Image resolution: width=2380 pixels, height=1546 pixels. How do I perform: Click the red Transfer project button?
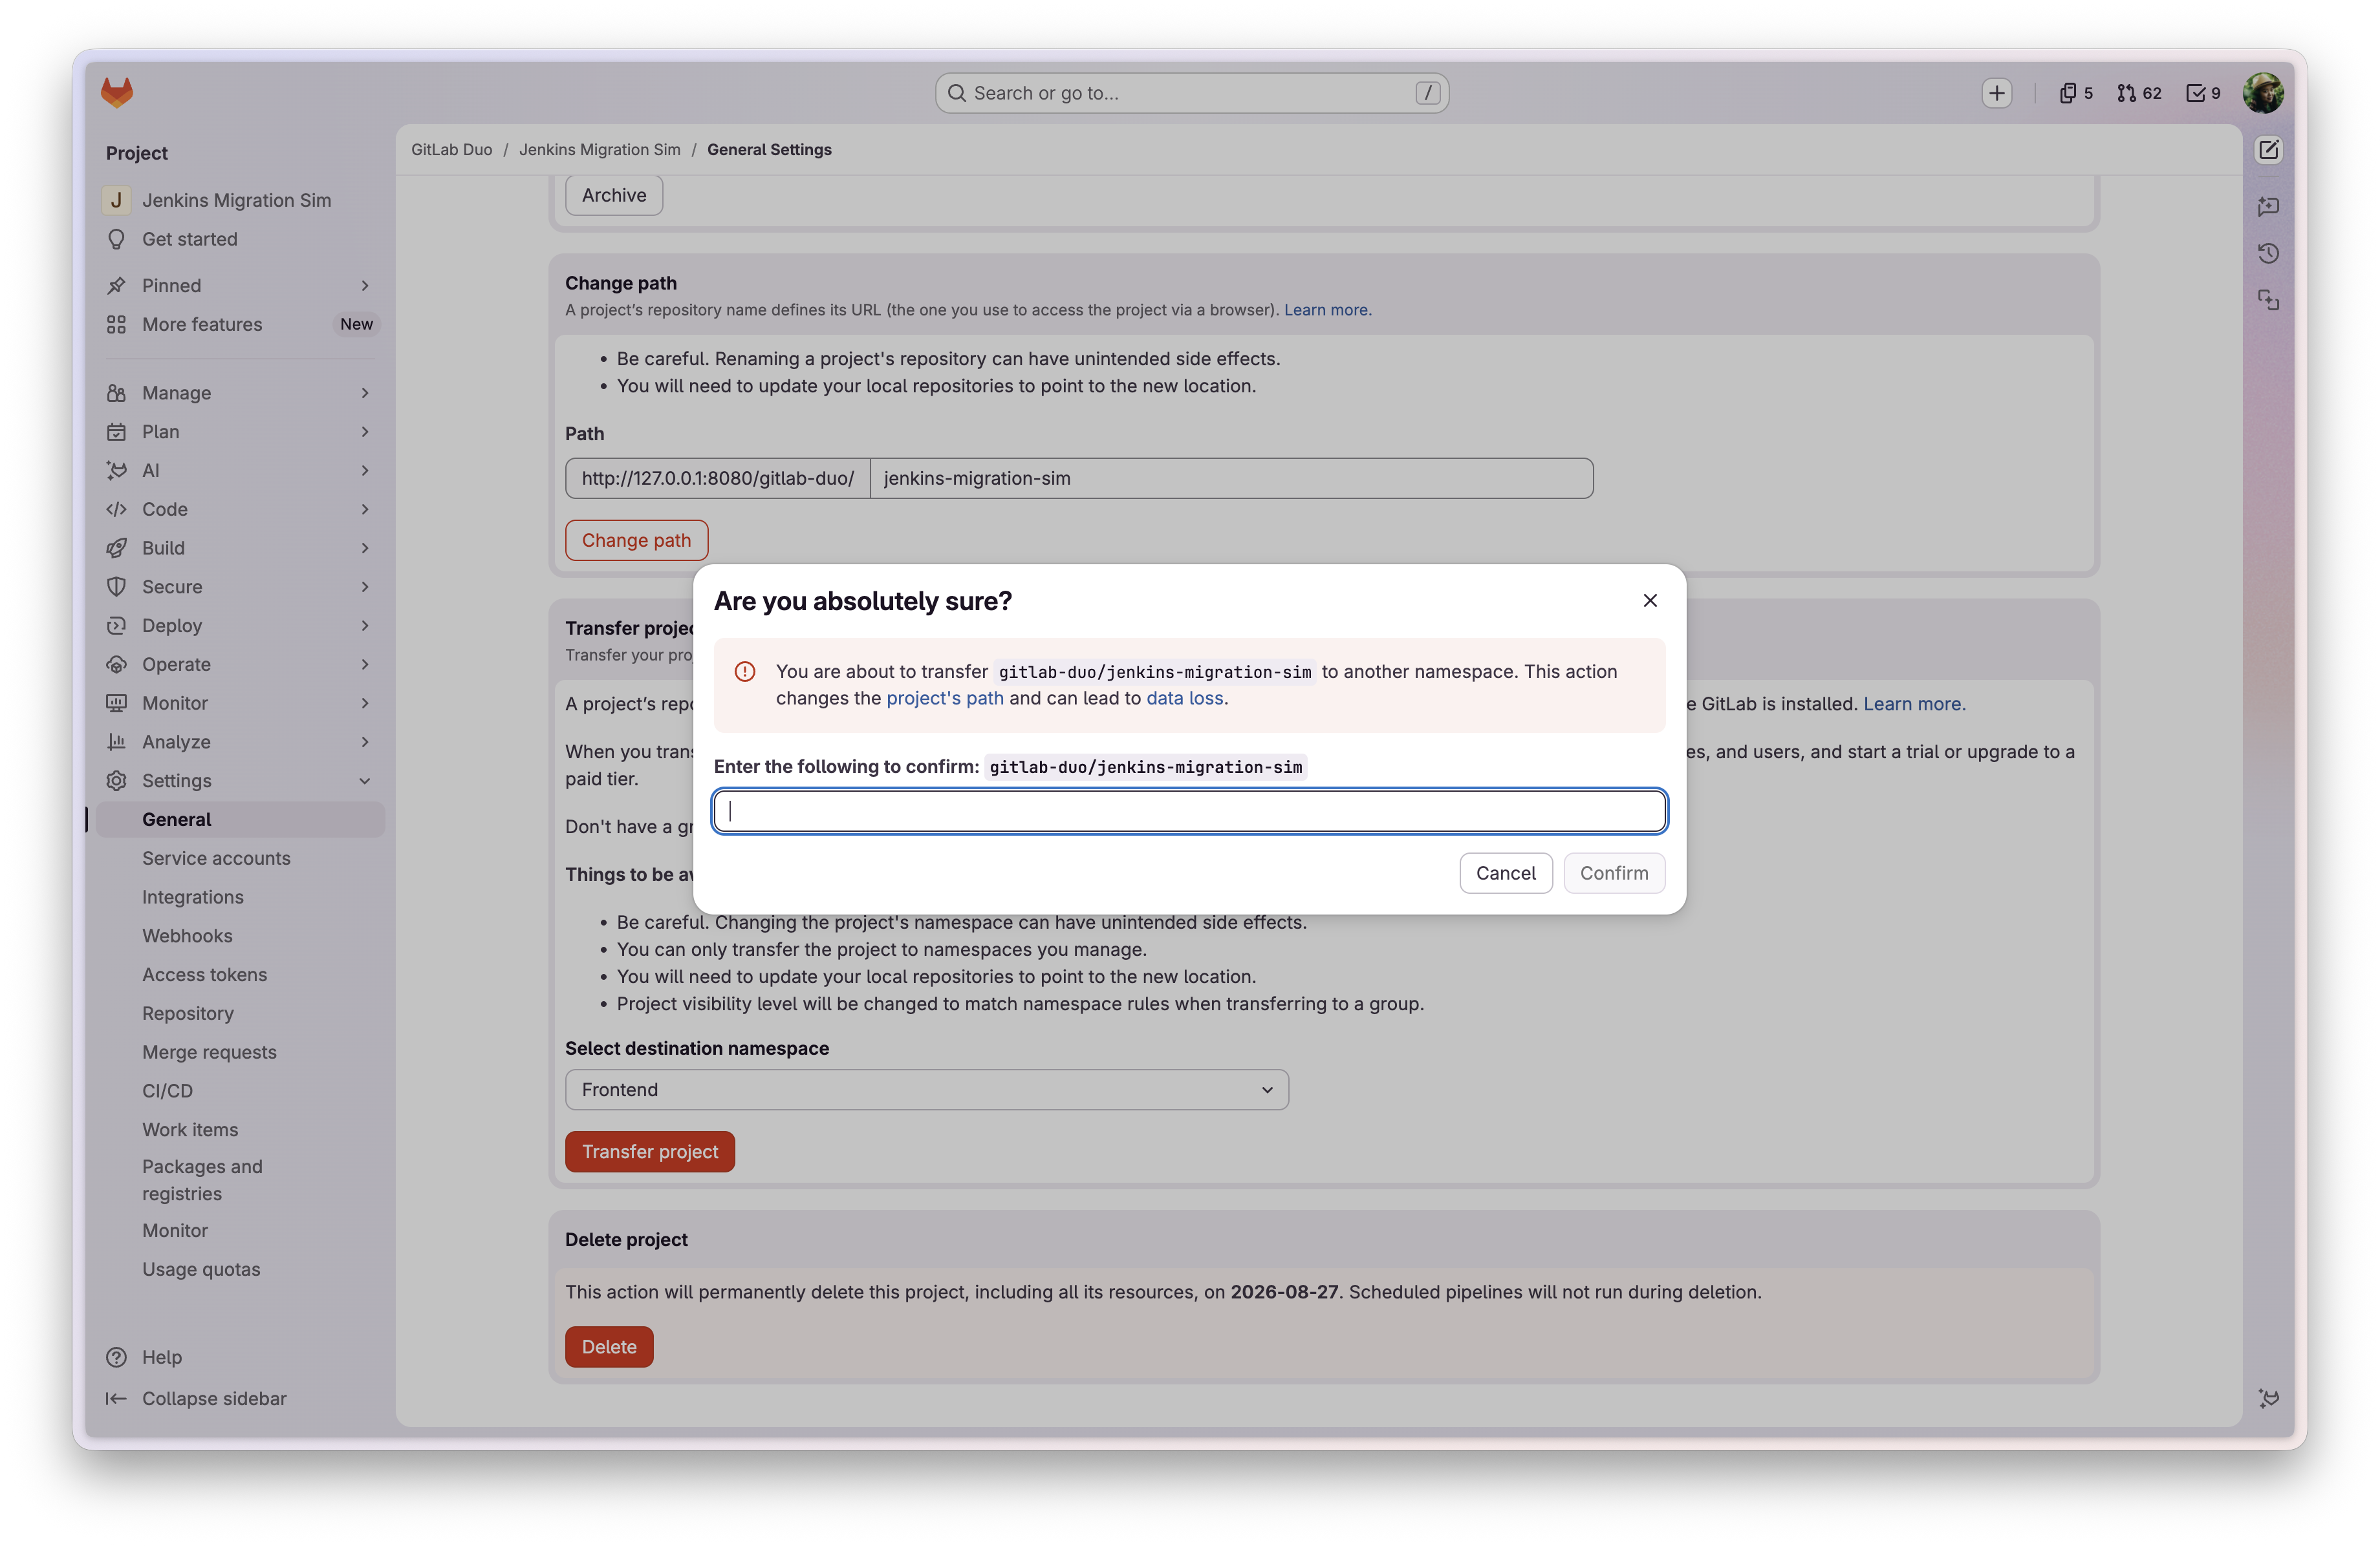(x=649, y=1151)
